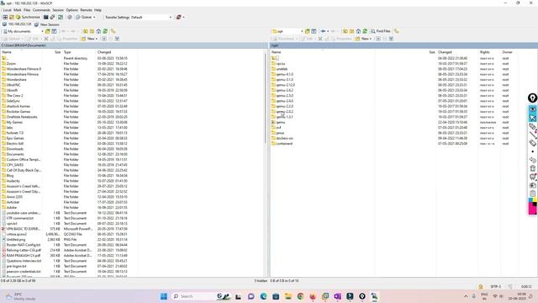
Task: Select the qemu-2.12.0 remote folder
Action: (x=286, y=85)
